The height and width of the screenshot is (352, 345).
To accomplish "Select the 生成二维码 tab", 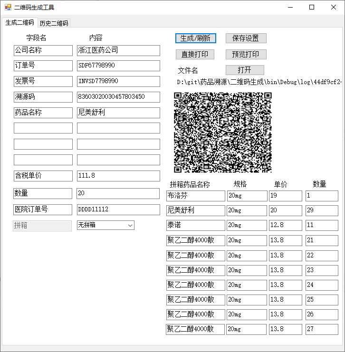I will (x=19, y=22).
